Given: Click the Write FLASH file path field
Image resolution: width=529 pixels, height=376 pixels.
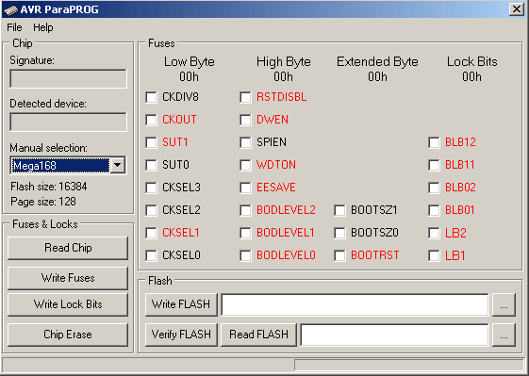Looking at the screenshot, I should click(x=355, y=304).
